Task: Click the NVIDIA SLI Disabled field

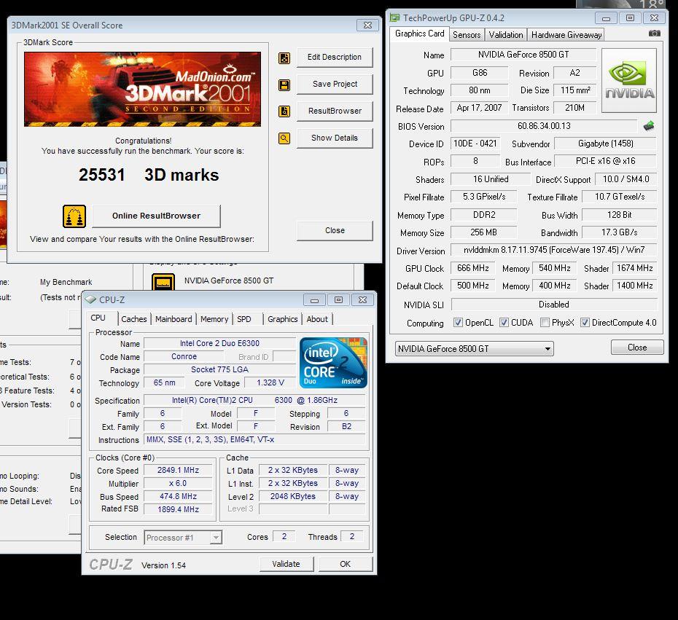Action: tap(553, 304)
